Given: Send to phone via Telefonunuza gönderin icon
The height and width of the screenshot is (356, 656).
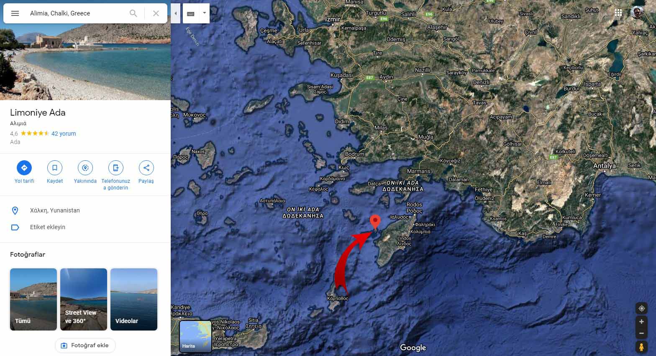Looking at the screenshot, I should [116, 168].
